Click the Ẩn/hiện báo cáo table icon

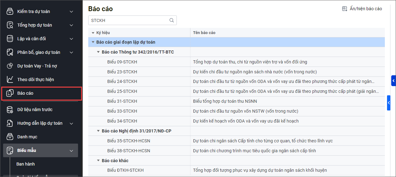pos(345,9)
